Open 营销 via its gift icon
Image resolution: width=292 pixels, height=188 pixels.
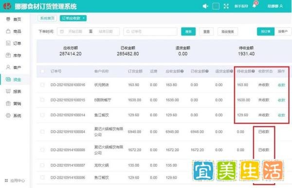(x=8, y=103)
